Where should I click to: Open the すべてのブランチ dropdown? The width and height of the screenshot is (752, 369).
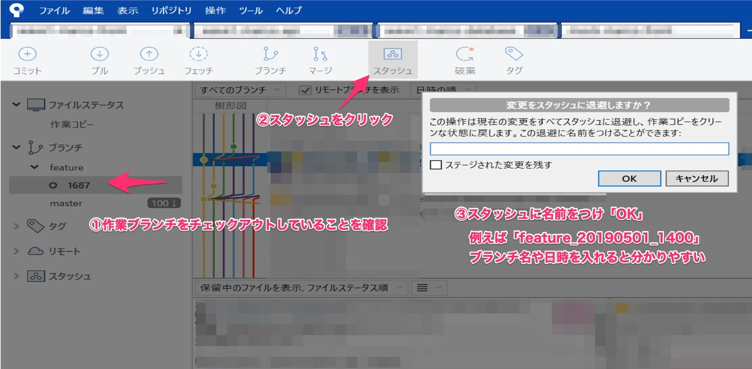tap(240, 90)
